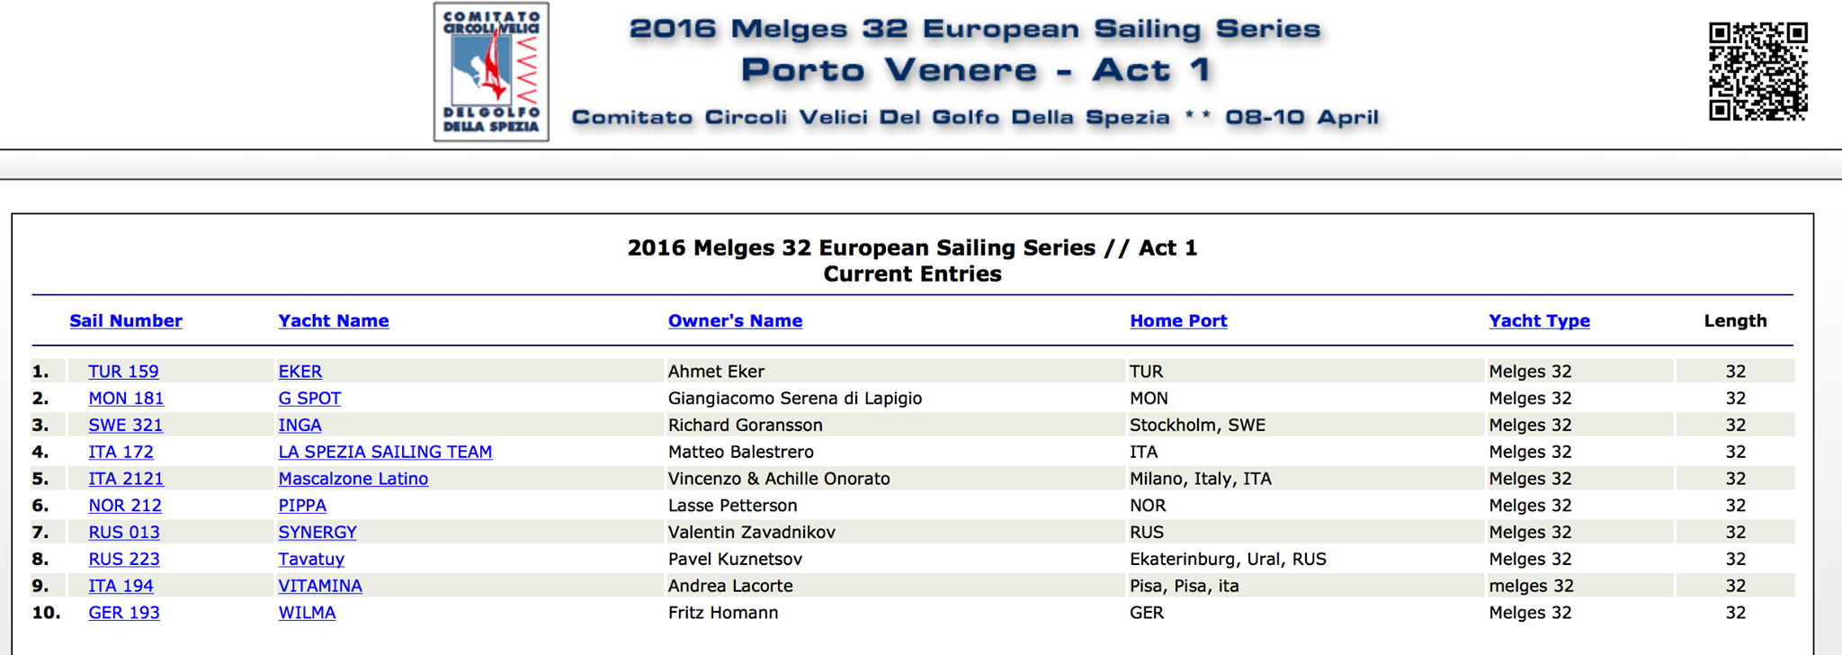
Task: Click the Comitato Circoli Velici logo
Action: click(x=491, y=72)
